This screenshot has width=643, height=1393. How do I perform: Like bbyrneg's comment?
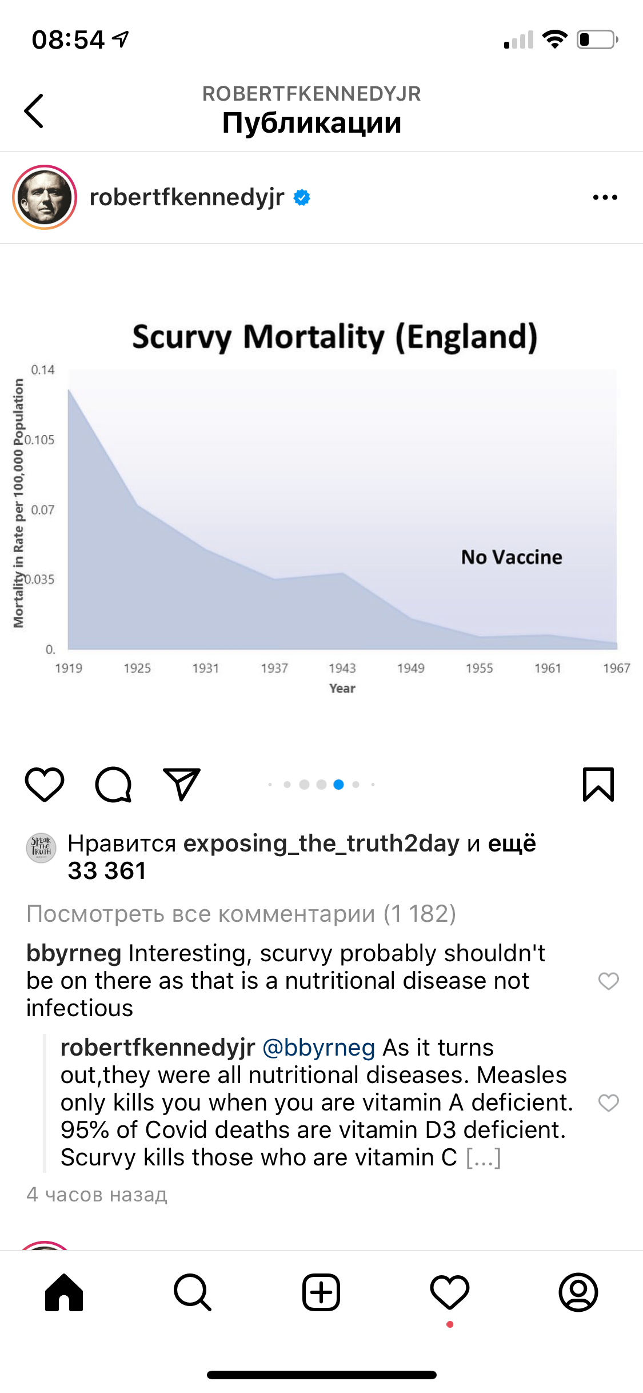click(x=608, y=981)
